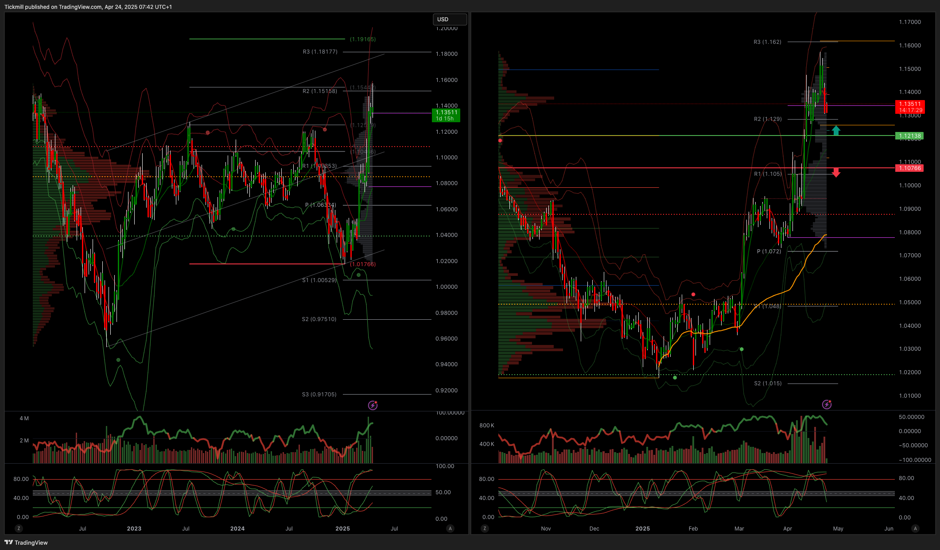Click the green 1.13511 1d 15h label
This screenshot has width=940, height=550.
[446, 116]
